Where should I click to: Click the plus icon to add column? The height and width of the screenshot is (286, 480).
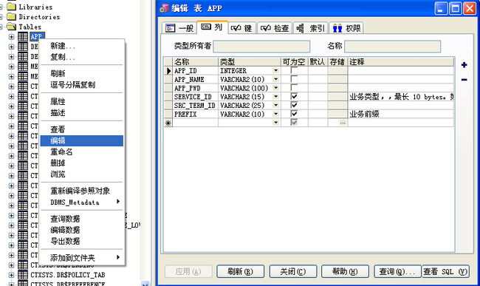tap(464, 65)
